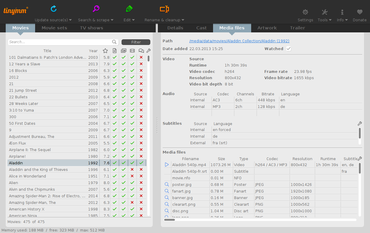Preview poster.jpg with magnifier icon
The image size is (370, 233).
[x=167, y=184]
